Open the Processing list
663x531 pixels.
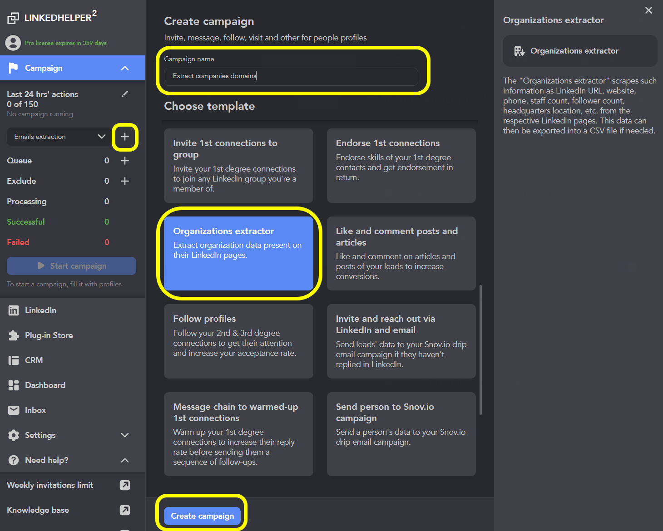[27, 202]
